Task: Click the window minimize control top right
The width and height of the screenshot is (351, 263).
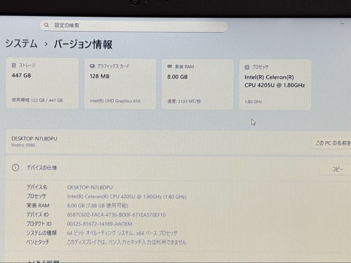Action: point(342,23)
